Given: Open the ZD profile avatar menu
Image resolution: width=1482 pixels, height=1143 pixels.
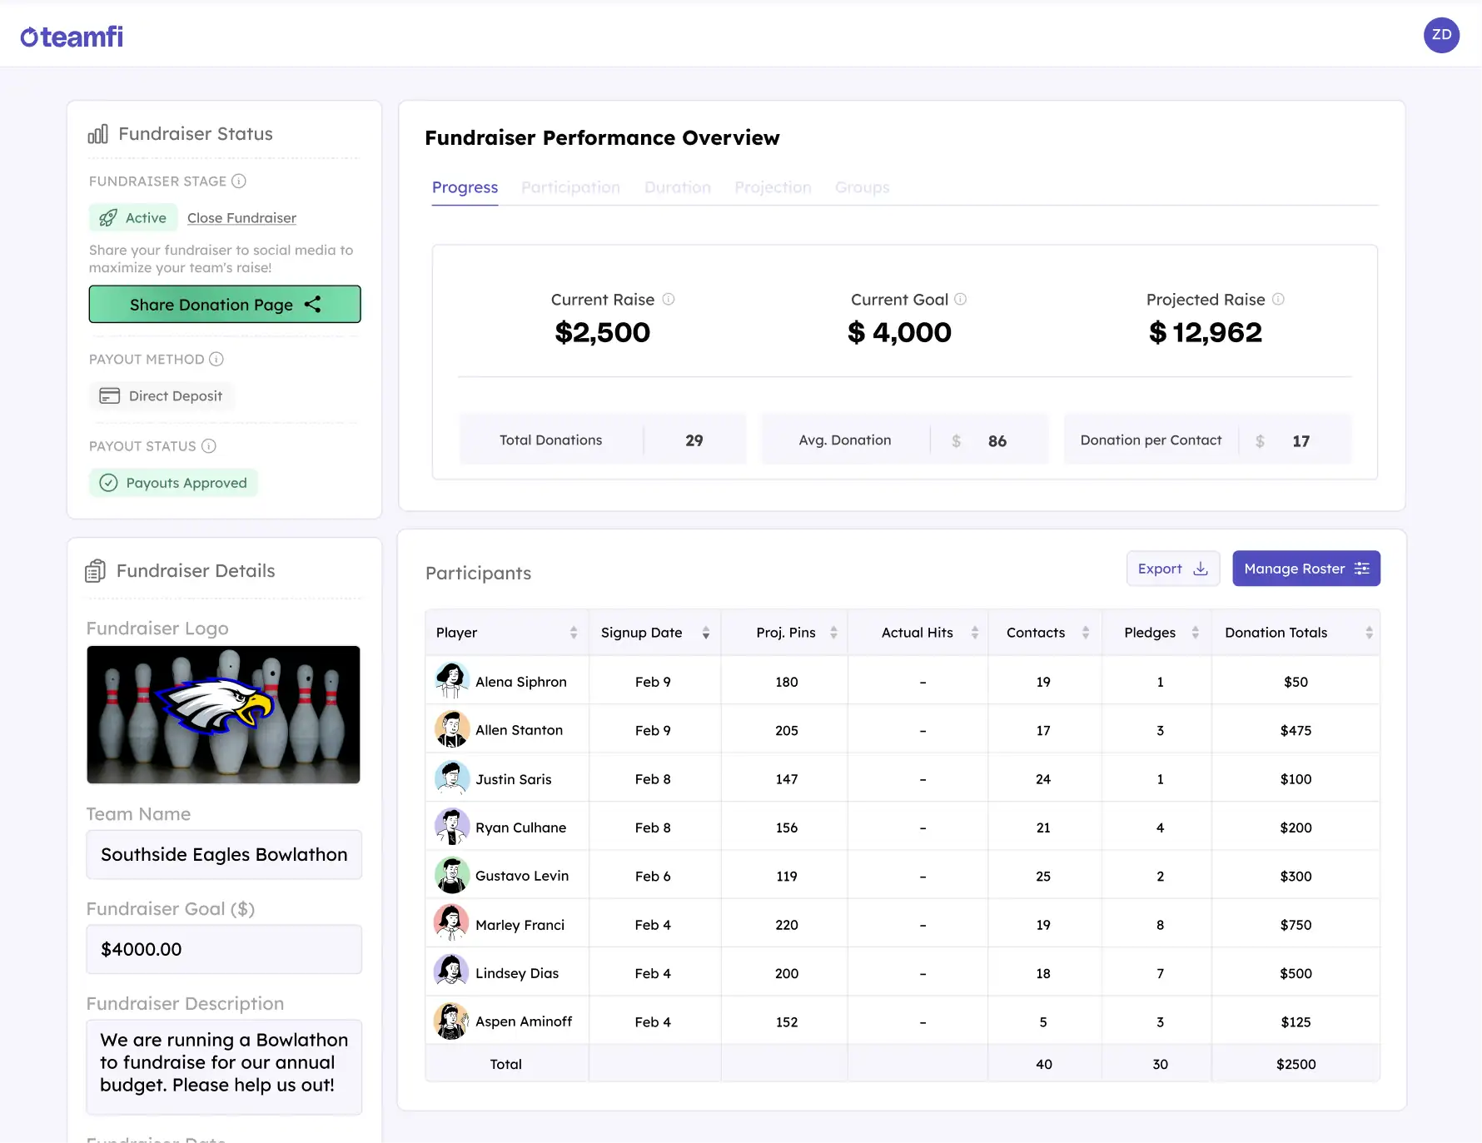Looking at the screenshot, I should tap(1441, 35).
